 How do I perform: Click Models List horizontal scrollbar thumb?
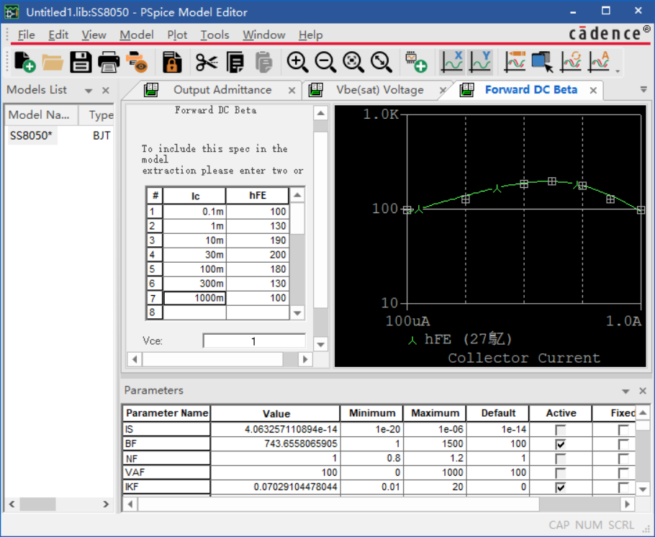(37, 504)
